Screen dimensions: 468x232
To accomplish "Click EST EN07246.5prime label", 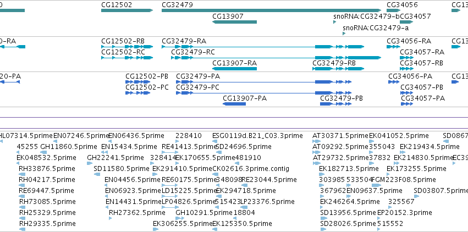I will pos(81,136).
